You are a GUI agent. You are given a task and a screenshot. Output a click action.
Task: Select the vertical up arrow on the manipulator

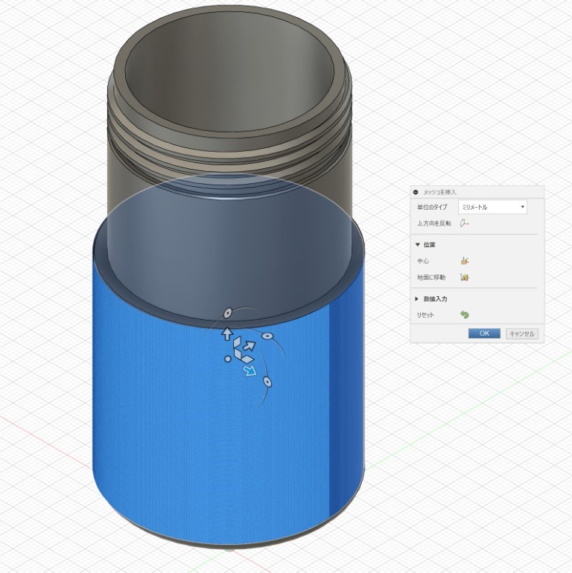pyautogui.click(x=228, y=334)
